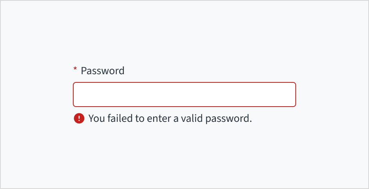Click the bottom red border of Password field
Viewport: 369px width, 189px height.
coord(184,106)
